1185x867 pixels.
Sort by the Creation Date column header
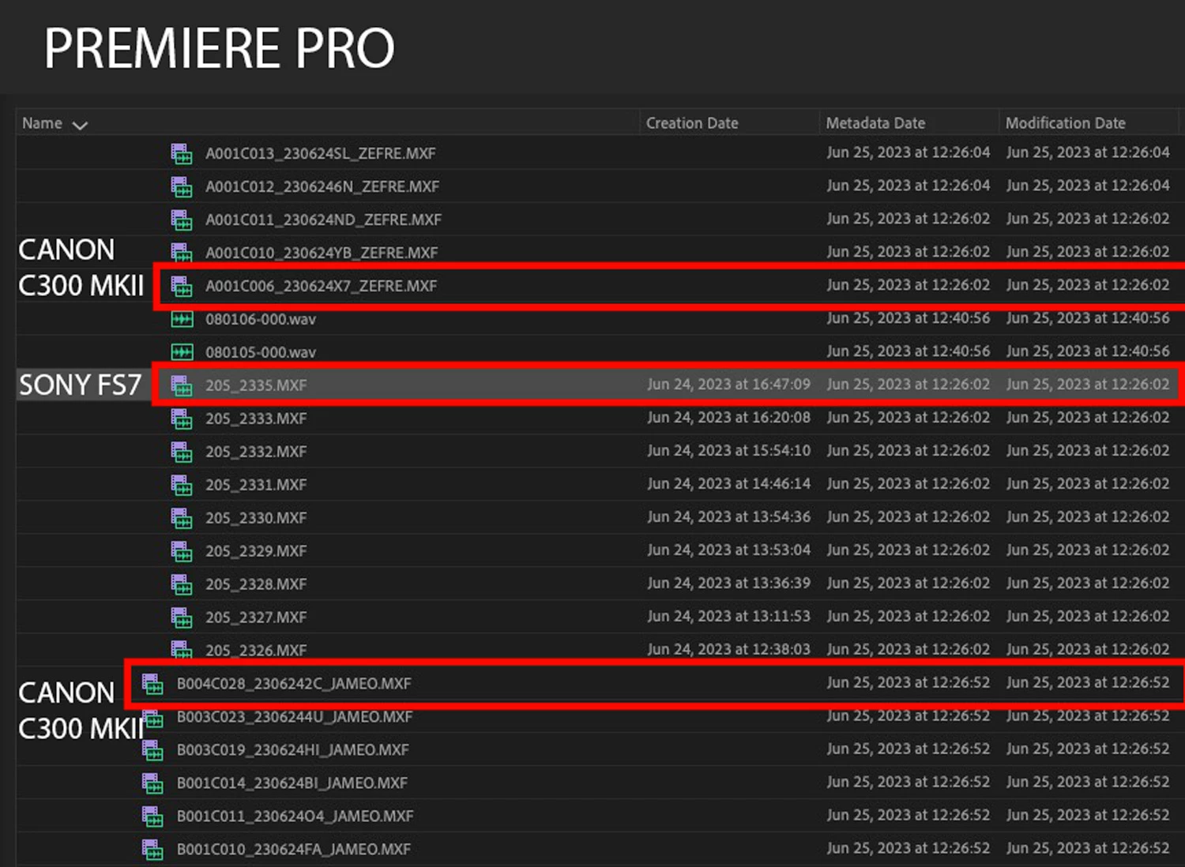tap(692, 123)
